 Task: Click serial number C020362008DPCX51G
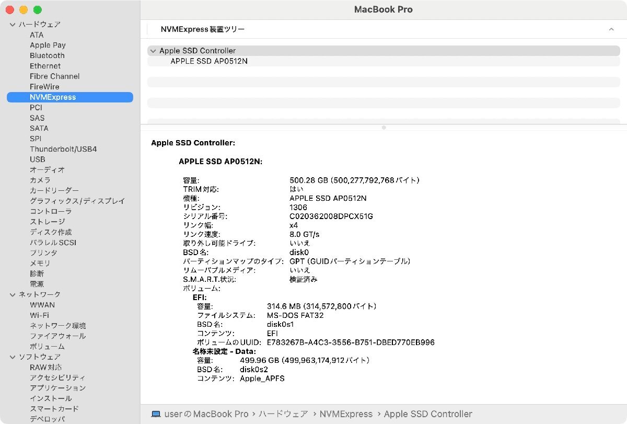tap(331, 216)
